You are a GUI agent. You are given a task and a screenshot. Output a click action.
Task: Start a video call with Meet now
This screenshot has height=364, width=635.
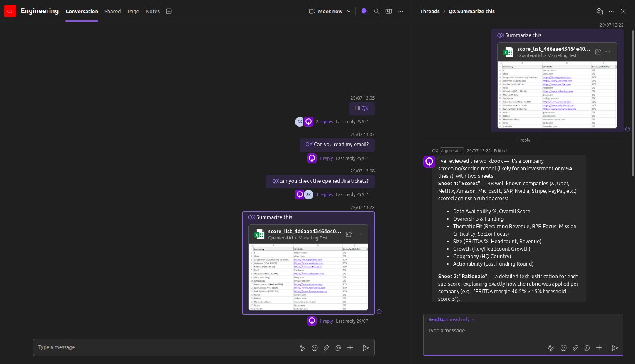[326, 11]
